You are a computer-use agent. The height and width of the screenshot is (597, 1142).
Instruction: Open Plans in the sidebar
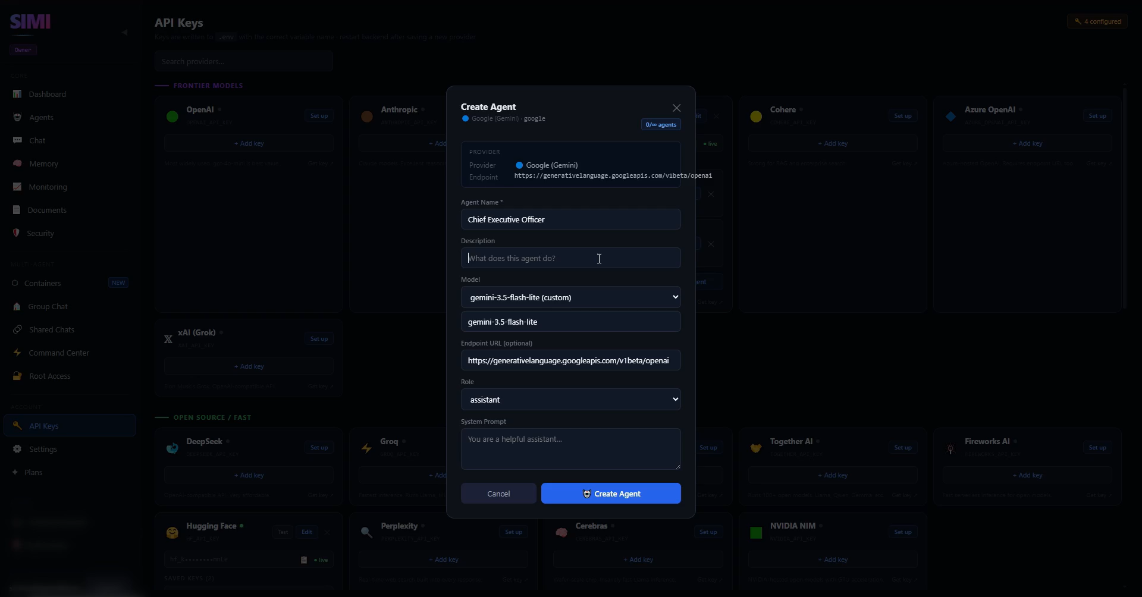70,472
